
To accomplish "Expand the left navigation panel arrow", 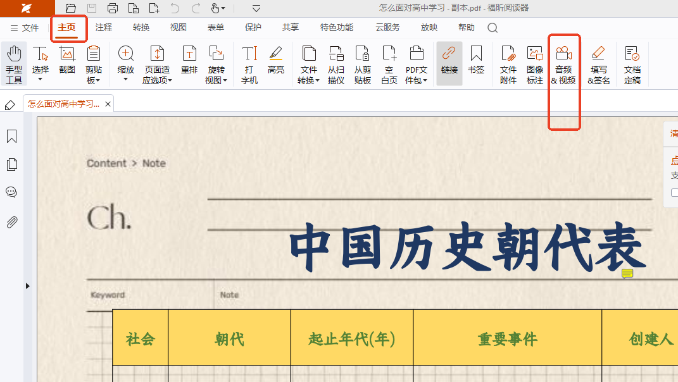I will click(x=27, y=286).
